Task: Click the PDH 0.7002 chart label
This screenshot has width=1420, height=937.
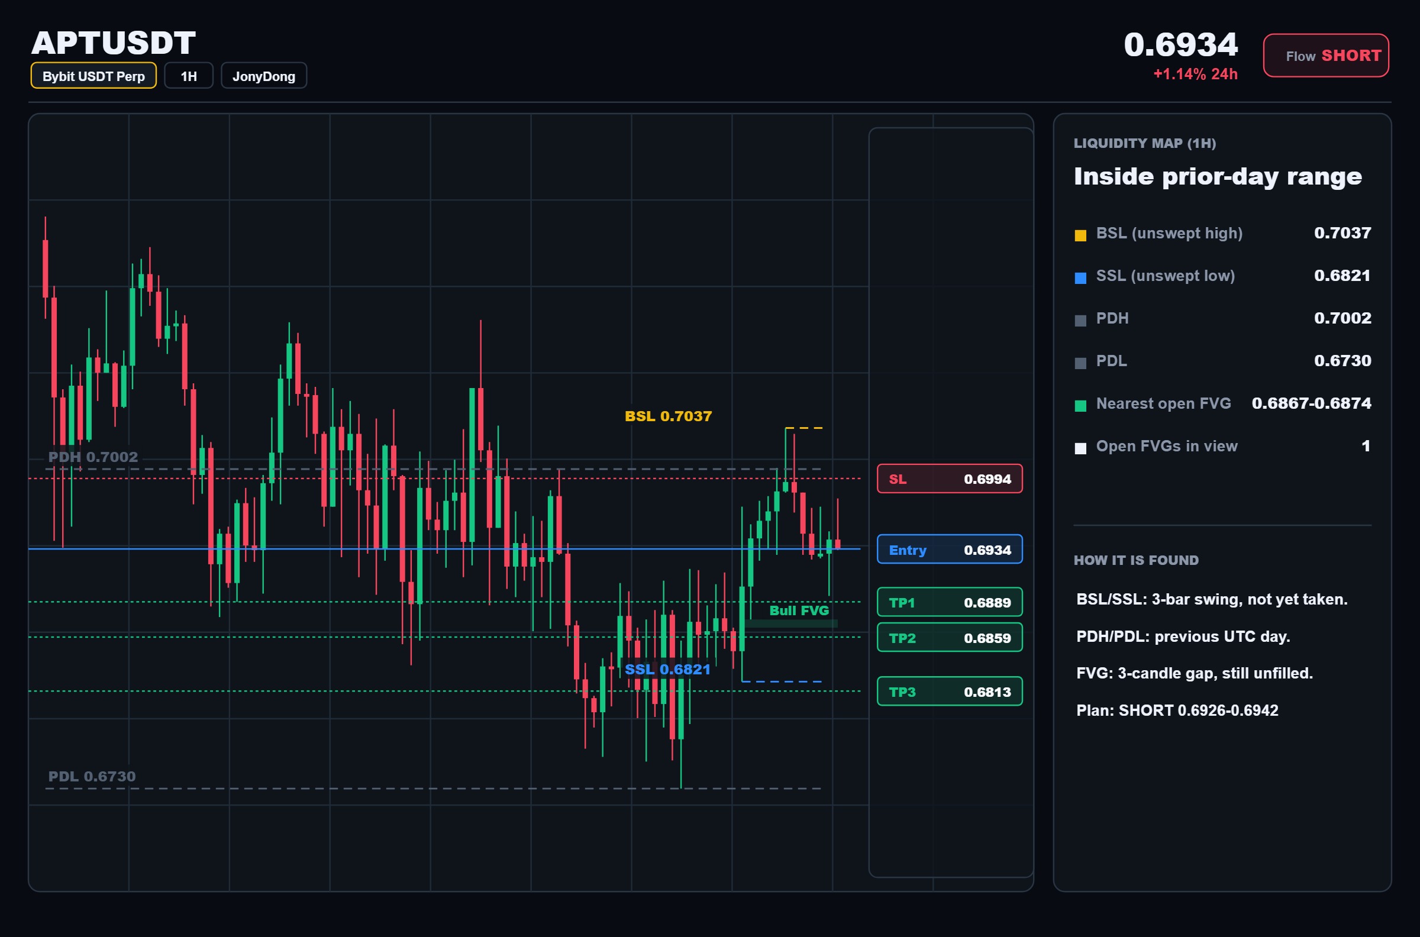Action: click(93, 457)
